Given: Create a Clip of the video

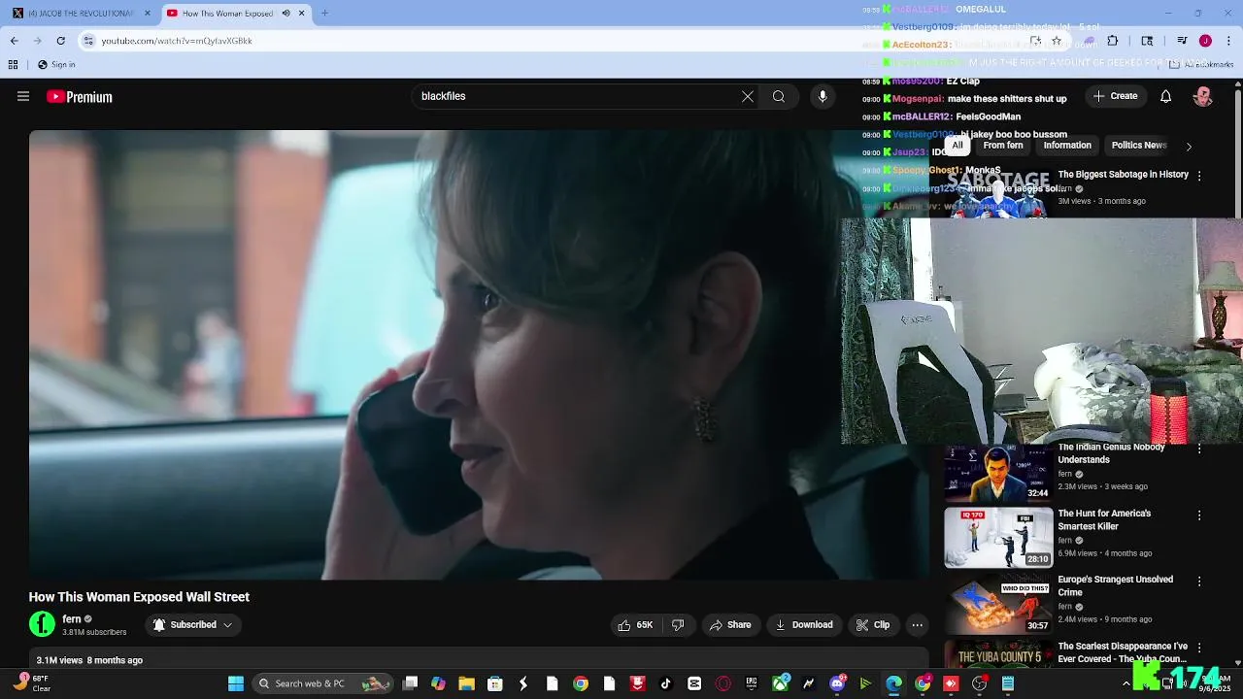Looking at the screenshot, I should coord(872,625).
